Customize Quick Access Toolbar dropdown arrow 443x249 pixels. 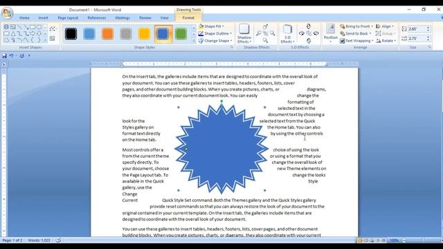tap(29, 56)
